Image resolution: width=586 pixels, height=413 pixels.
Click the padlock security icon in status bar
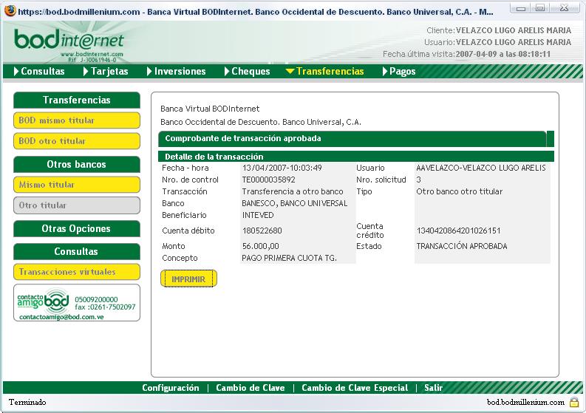(573, 402)
